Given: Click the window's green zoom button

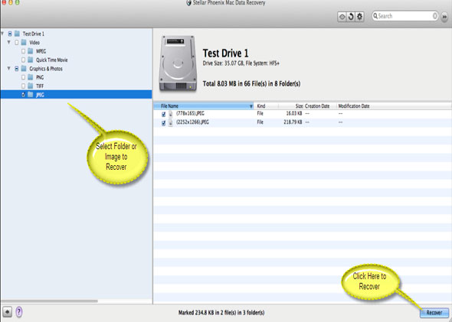Looking at the screenshot, I should (x=18, y=2).
